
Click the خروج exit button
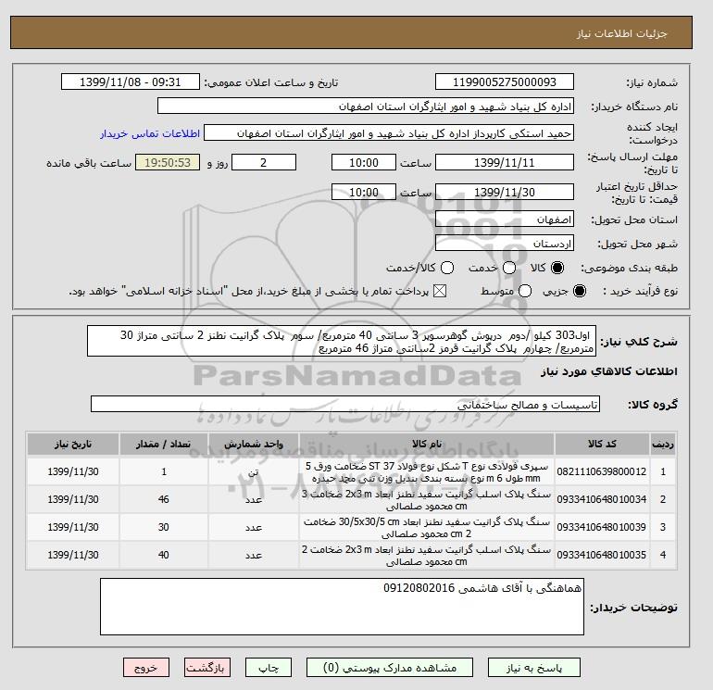[146, 668]
